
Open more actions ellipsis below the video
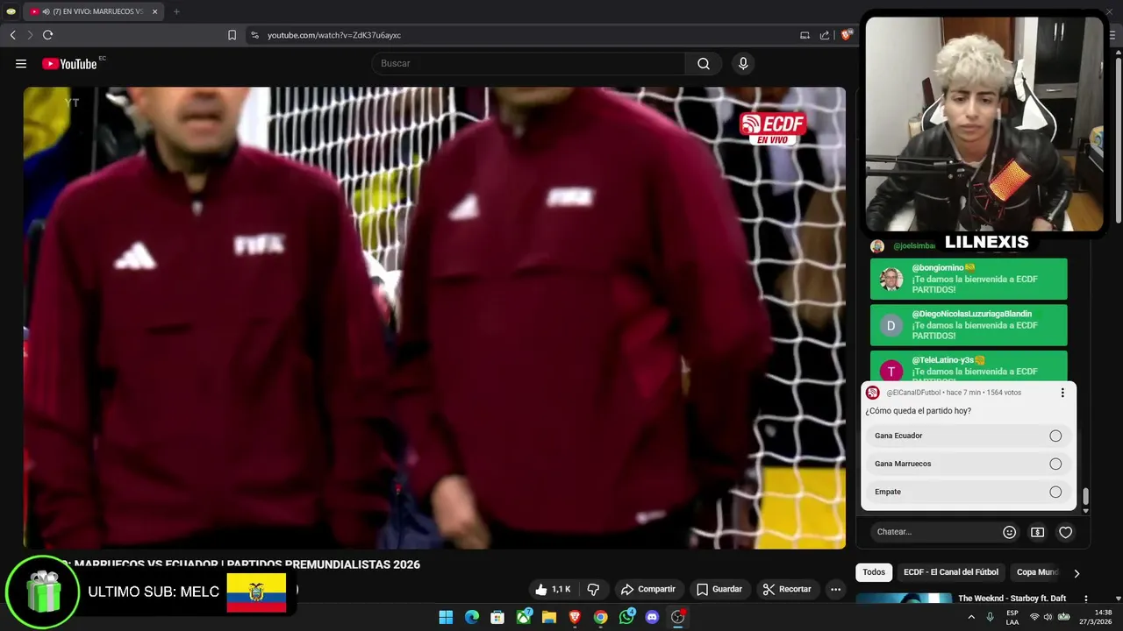(x=835, y=589)
